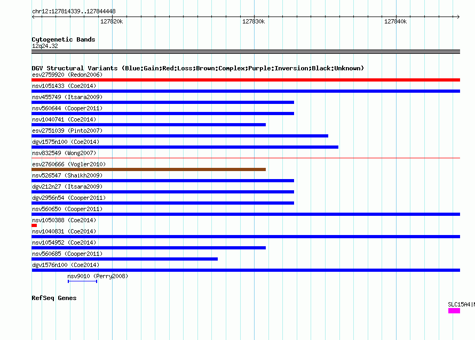Click the nsv560685 (Cooper2011) label
The width and height of the screenshot is (475, 340).
tap(67, 254)
